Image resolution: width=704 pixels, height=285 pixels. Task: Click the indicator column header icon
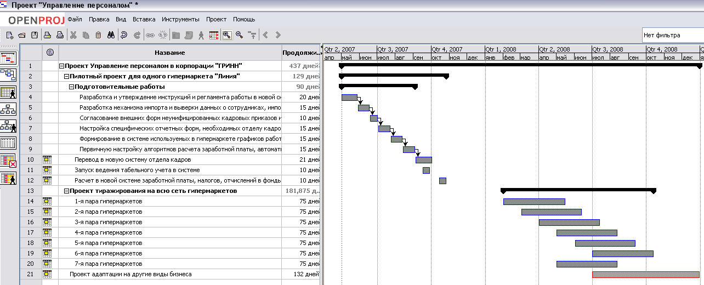click(50, 53)
